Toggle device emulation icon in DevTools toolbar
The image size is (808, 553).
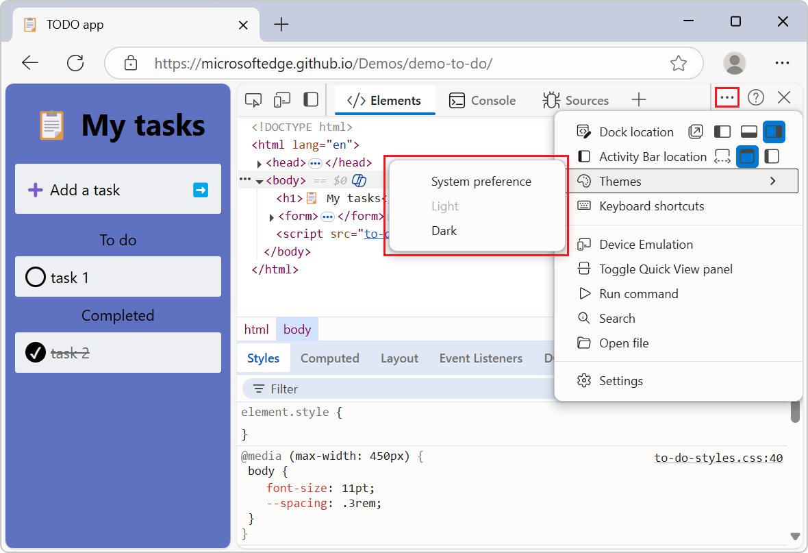pos(282,99)
